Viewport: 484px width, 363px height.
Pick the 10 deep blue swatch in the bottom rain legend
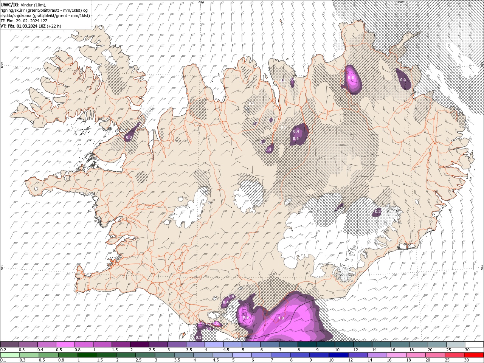click(338, 355)
